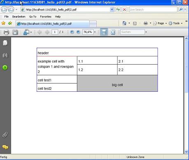This screenshot has width=189, height=160.
Task: Click the PDF print icon
Action: coord(6,32)
